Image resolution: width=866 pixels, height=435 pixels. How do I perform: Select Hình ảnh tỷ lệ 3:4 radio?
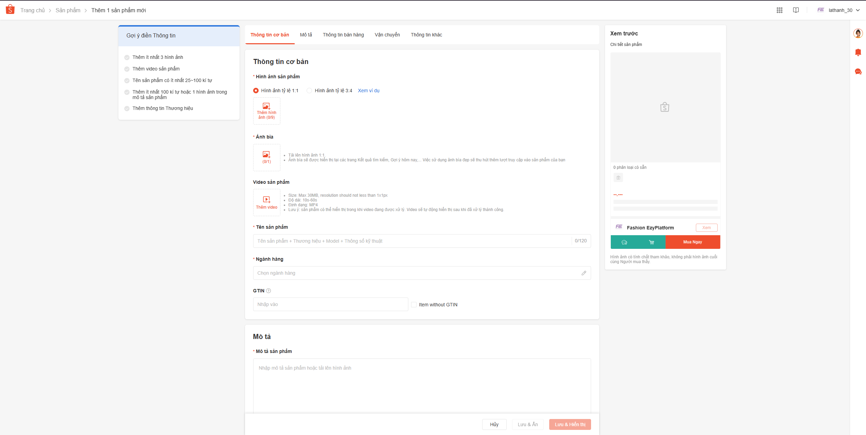(309, 91)
